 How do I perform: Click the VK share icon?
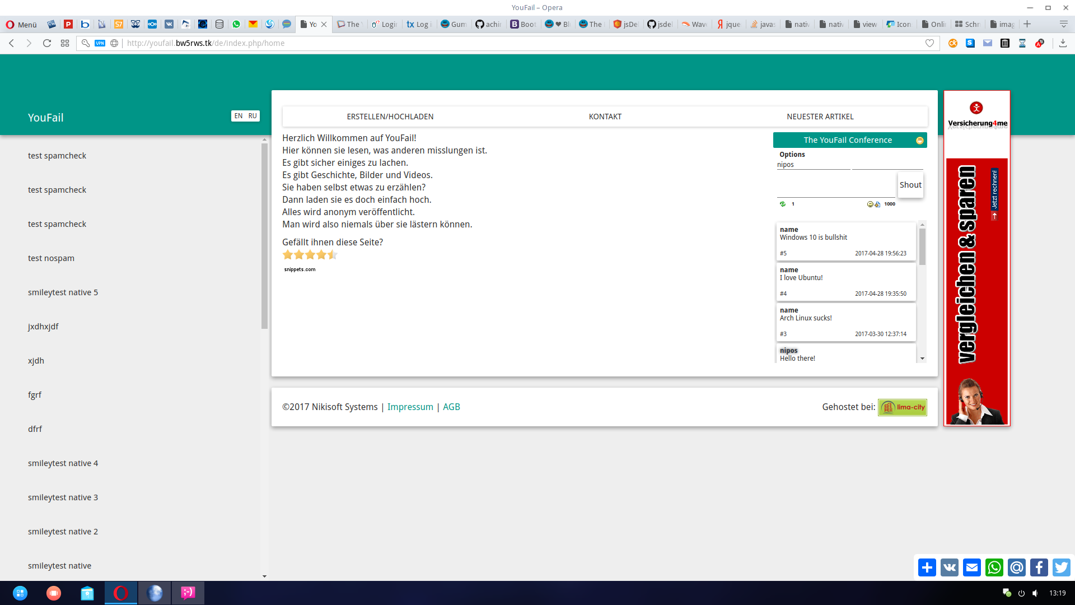pyautogui.click(x=950, y=567)
